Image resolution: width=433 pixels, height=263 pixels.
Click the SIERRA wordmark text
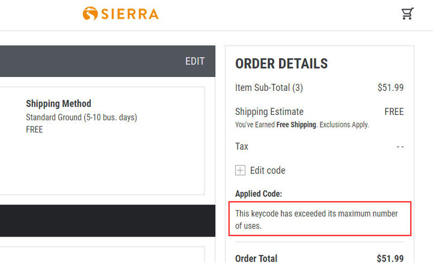coord(130,14)
